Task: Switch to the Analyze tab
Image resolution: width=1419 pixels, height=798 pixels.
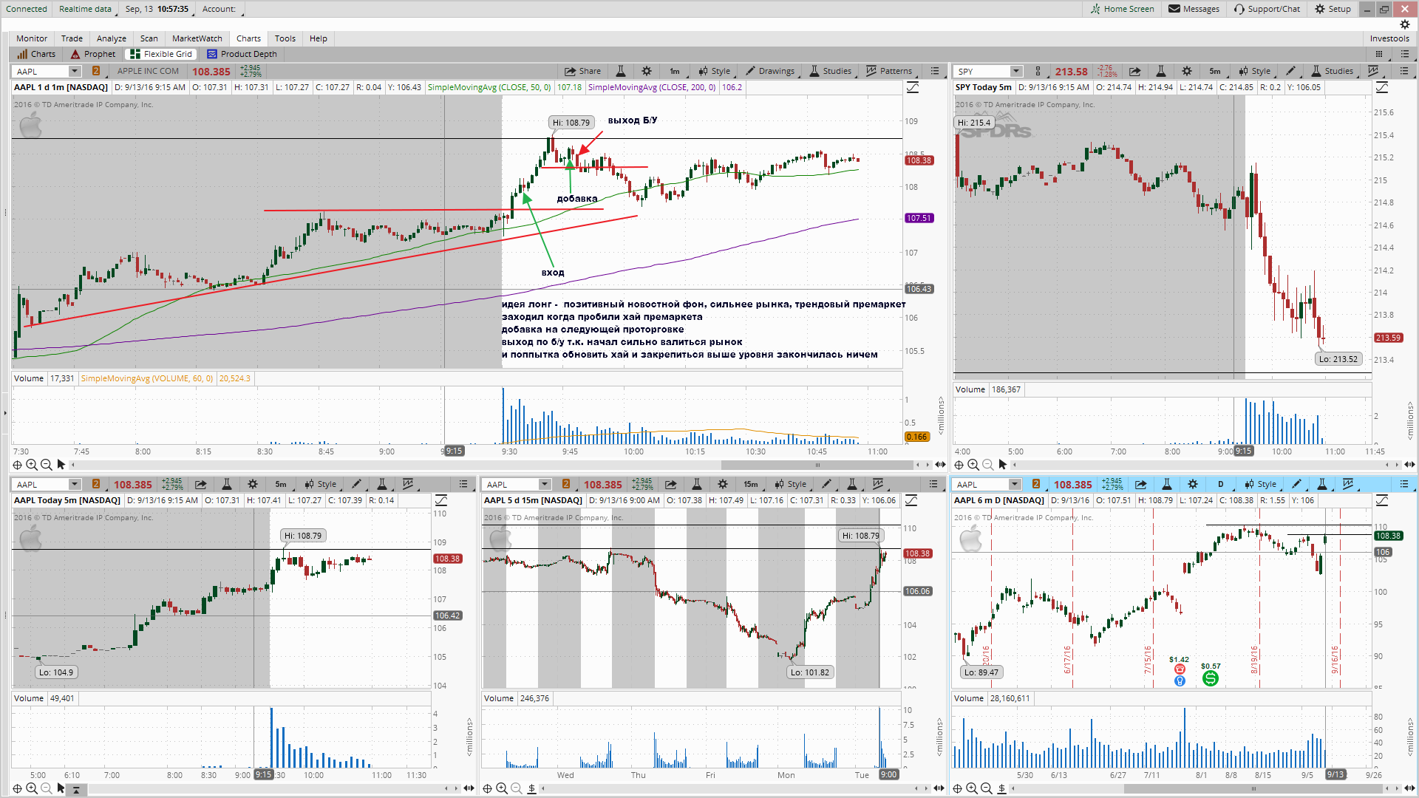Action: coord(112,38)
